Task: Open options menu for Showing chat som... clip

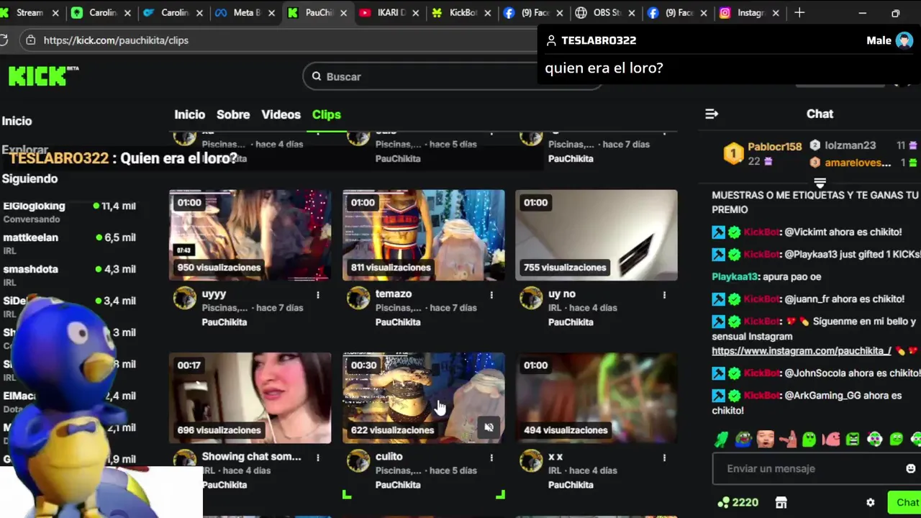Action: (x=318, y=457)
